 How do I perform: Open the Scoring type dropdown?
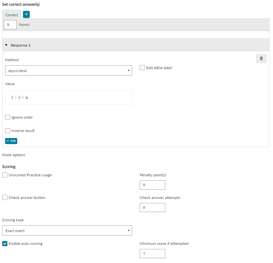[67, 230]
